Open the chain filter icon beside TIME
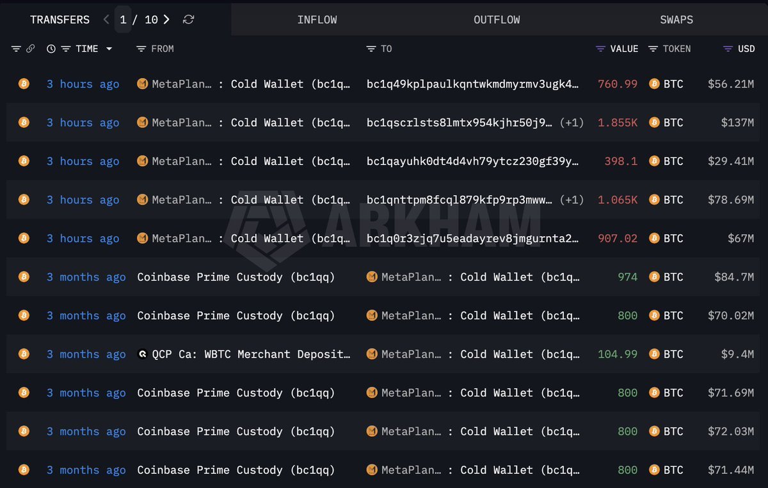 point(16,49)
